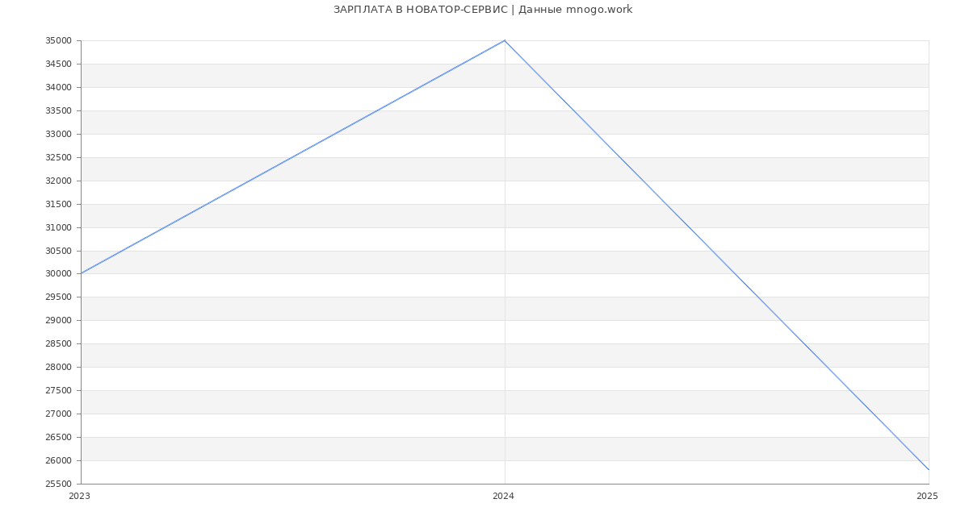Click the 2023 starting data point
Viewport: 969px width, 524px height.
[81, 273]
